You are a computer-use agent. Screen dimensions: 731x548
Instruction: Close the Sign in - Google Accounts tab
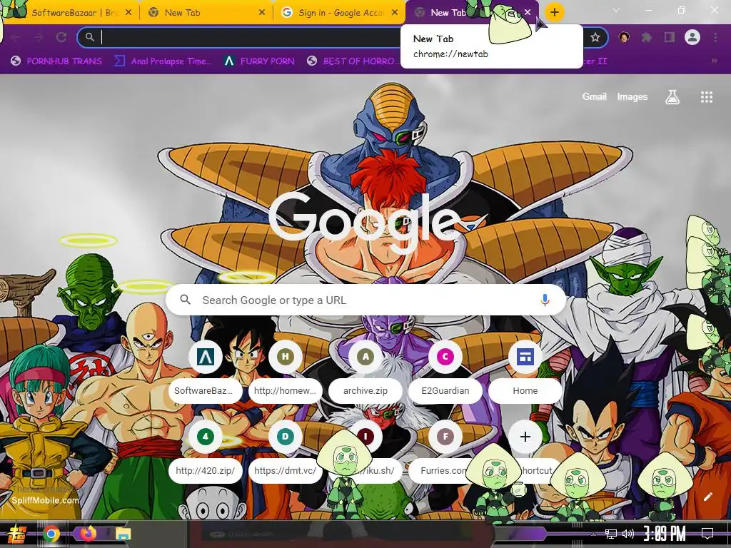coord(395,13)
